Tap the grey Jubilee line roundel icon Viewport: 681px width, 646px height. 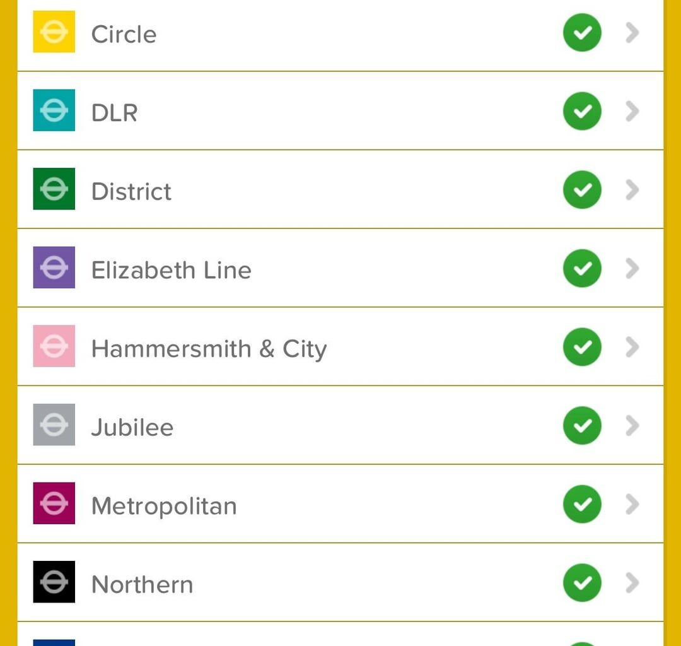coord(54,425)
